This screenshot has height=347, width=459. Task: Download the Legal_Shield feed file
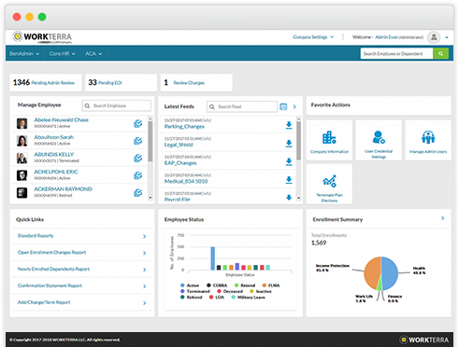tap(289, 144)
